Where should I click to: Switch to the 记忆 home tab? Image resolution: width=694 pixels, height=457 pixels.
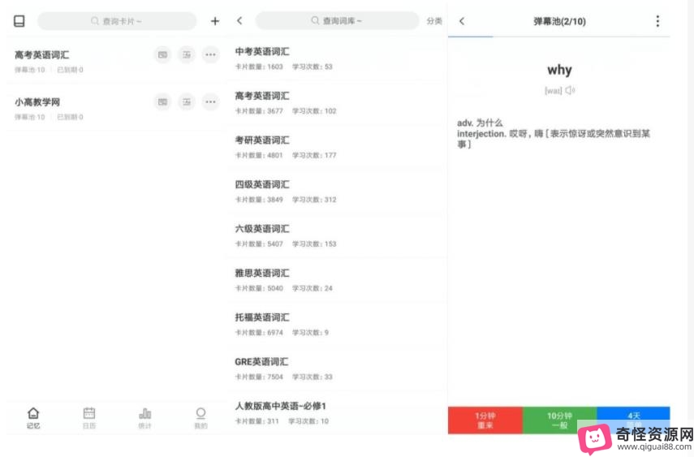33,418
